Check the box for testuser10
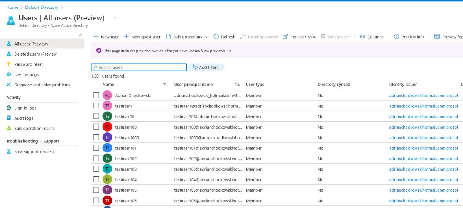The width and height of the screenshot is (463, 208). (x=96, y=117)
